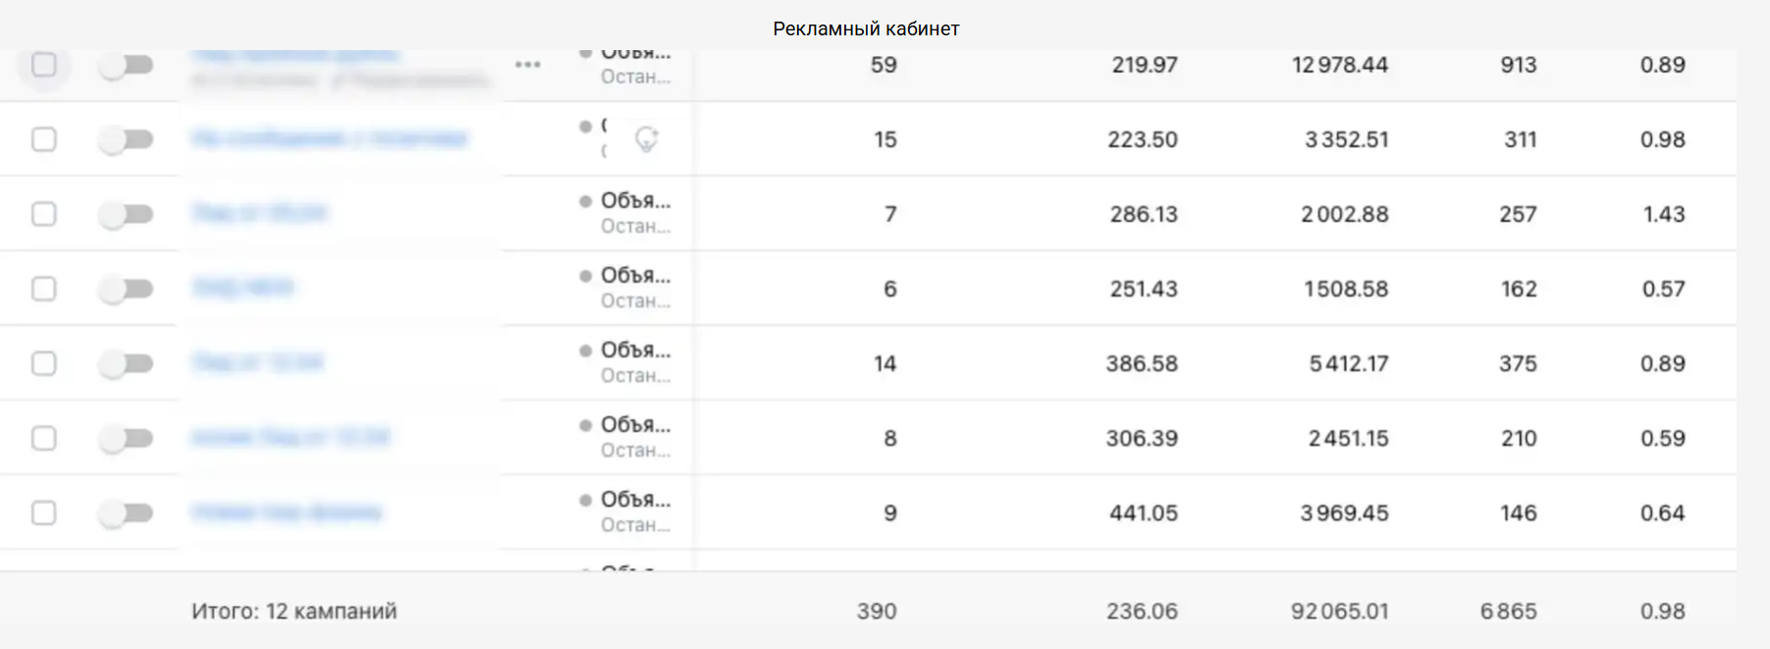
Task: Check the campaign checkbox in the 1 508.58 row
Action: point(44,289)
